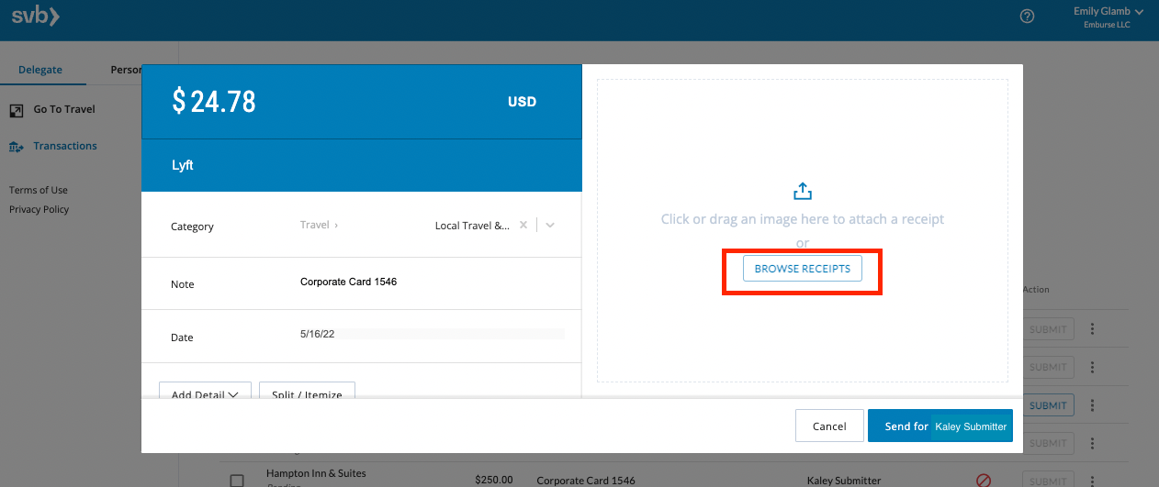The image size is (1159, 487).
Task: Click the $24.78 amount field
Action: tap(214, 101)
